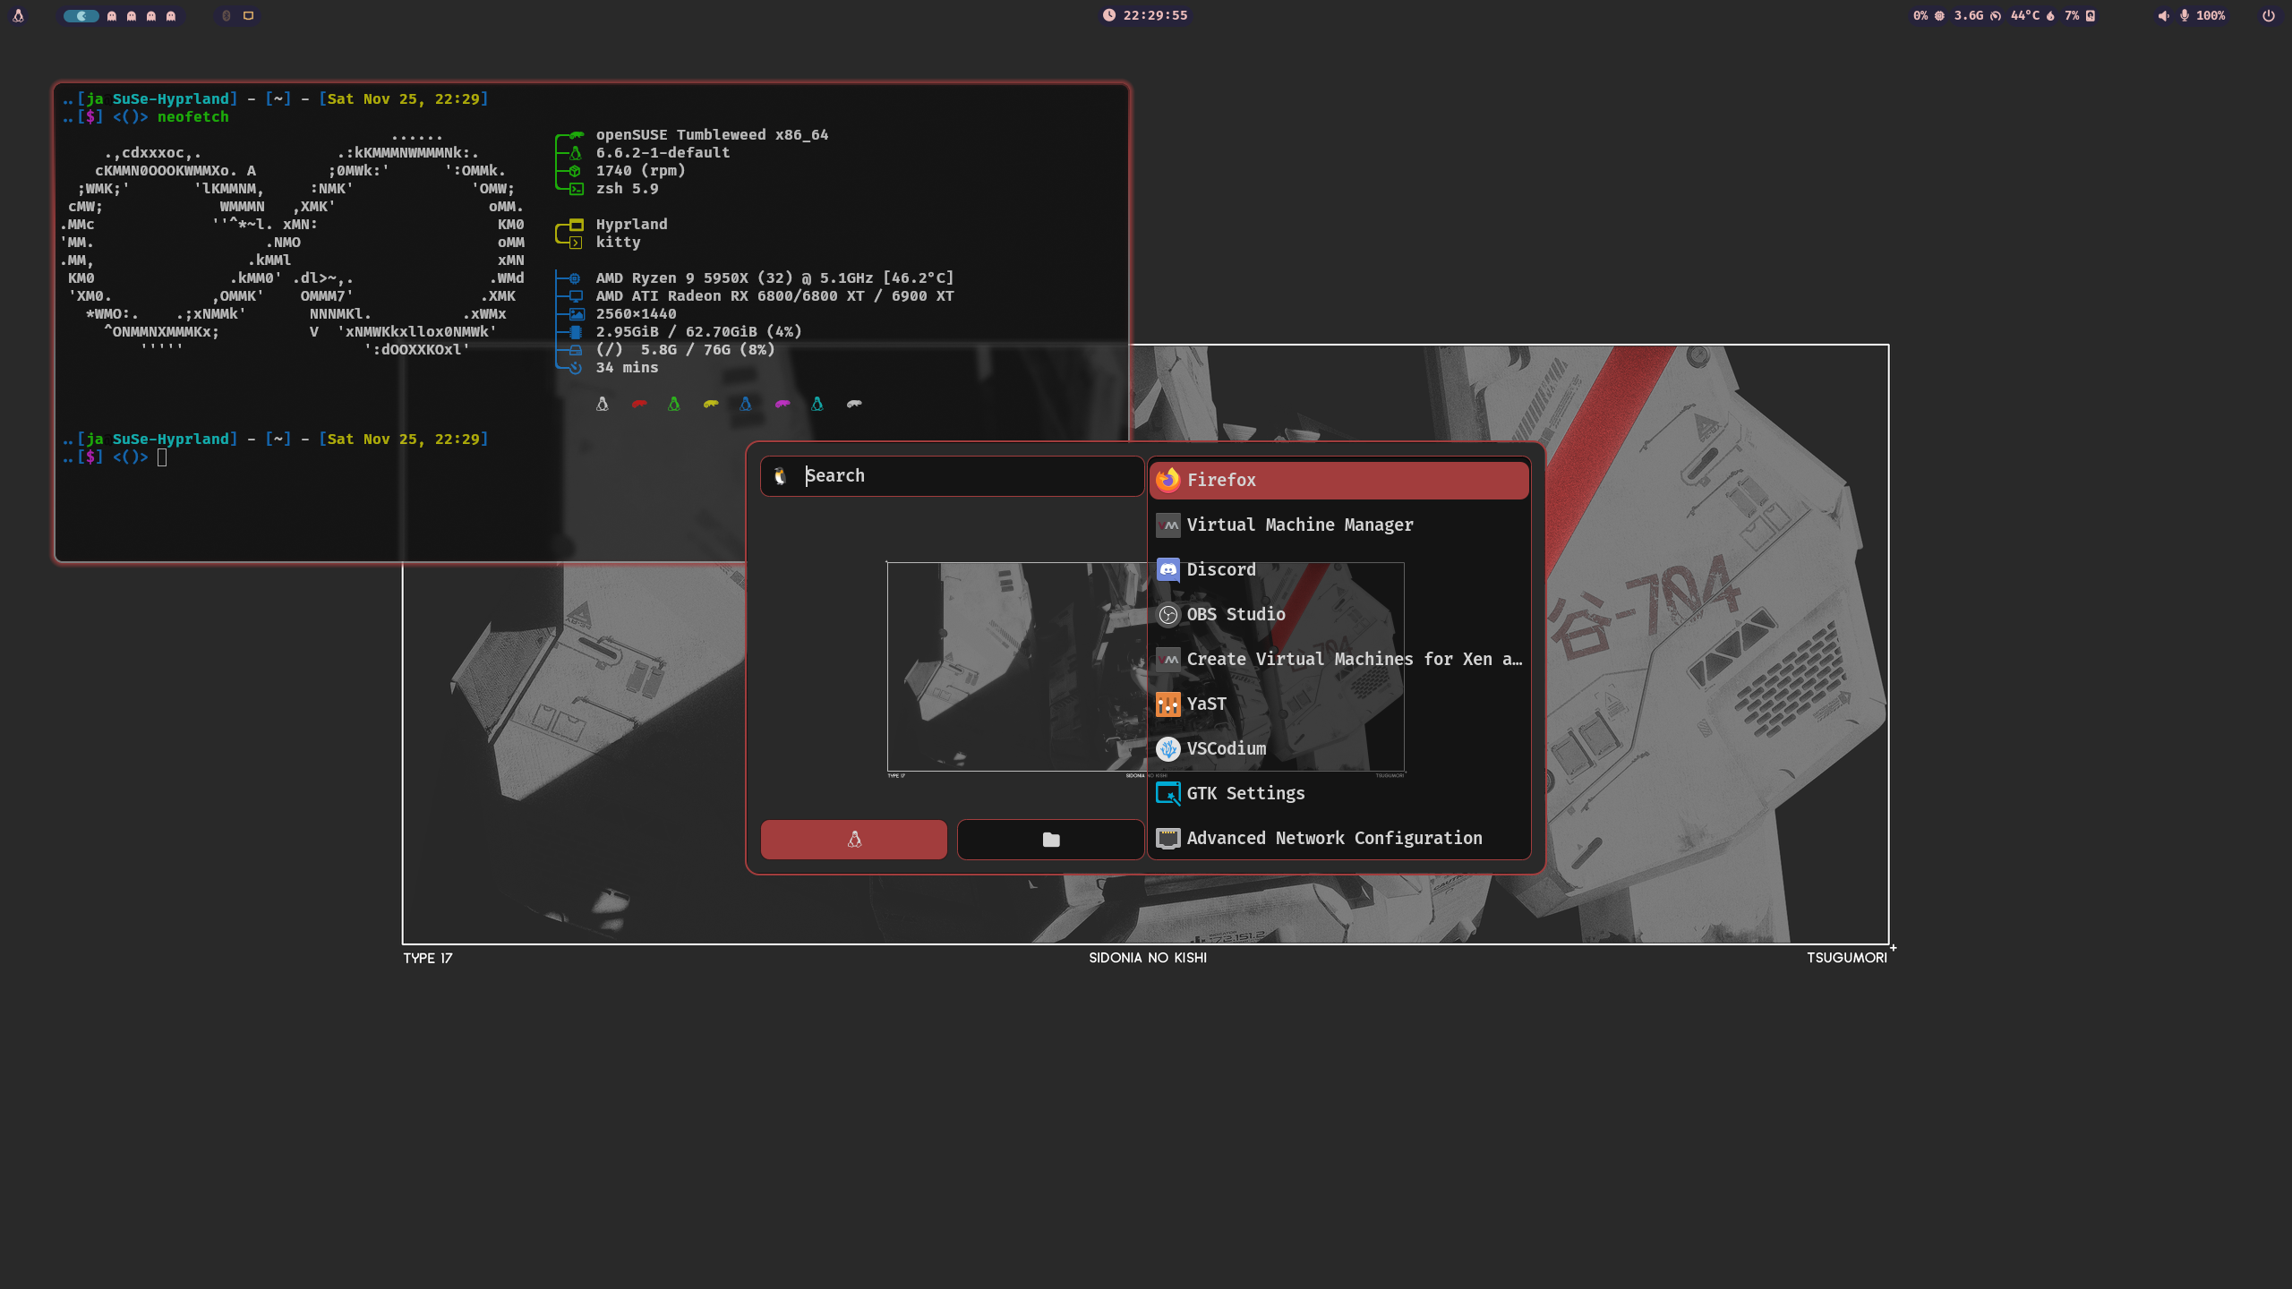This screenshot has height=1289, width=2292.
Task: Click the Linux penguin launcher icon in bar
Action: [18, 15]
